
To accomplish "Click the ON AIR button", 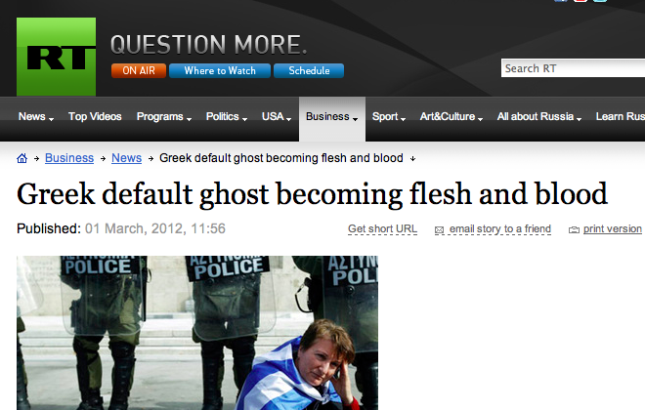I will coord(139,70).
